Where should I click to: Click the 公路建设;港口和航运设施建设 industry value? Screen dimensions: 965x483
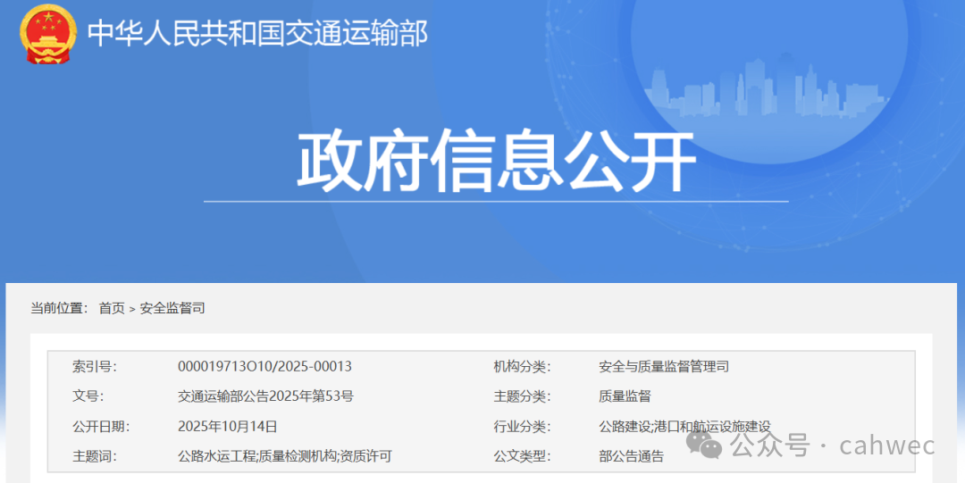pyautogui.click(x=684, y=427)
